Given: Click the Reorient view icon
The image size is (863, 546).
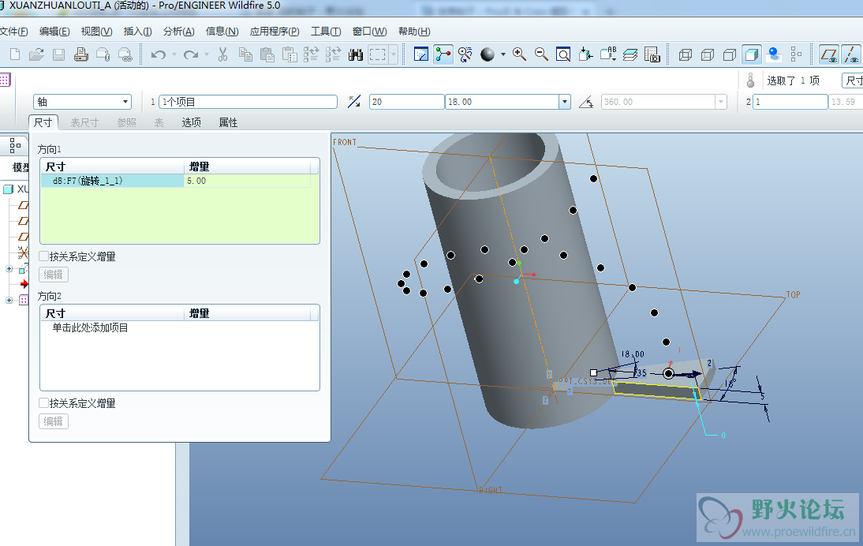Looking at the screenshot, I should click(x=585, y=54).
